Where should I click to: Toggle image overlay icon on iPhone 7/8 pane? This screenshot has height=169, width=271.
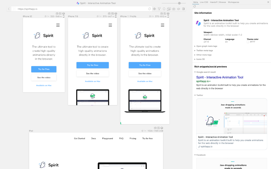tap(112, 13)
